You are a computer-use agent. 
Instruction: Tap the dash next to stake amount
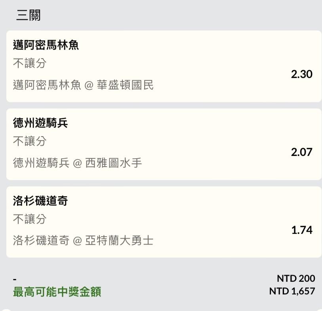pyautogui.click(x=15, y=279)
